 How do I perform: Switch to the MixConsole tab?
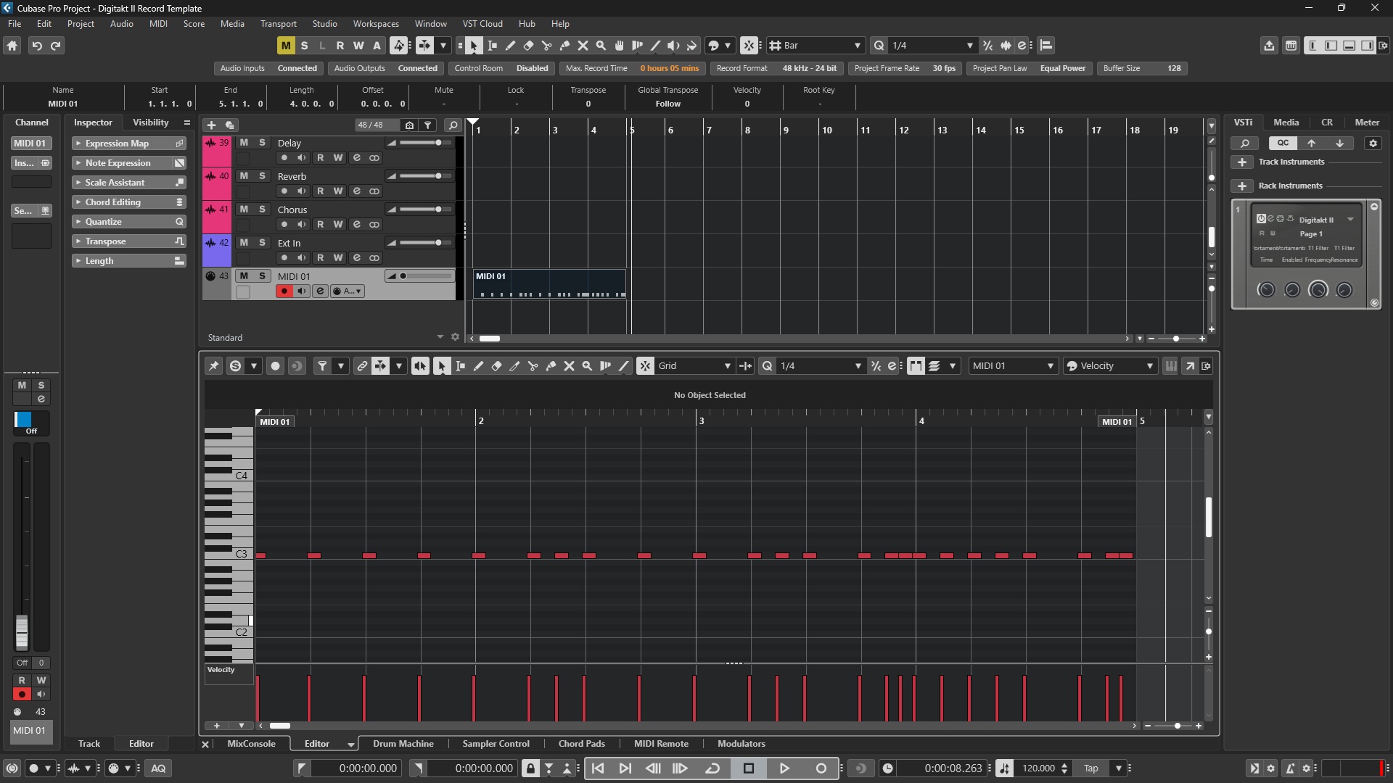pos(251,744)
